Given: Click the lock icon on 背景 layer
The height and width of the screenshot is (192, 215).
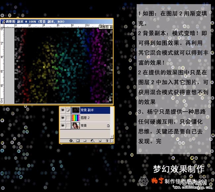Looking at the screenshot, I should [x=108, y=125].
